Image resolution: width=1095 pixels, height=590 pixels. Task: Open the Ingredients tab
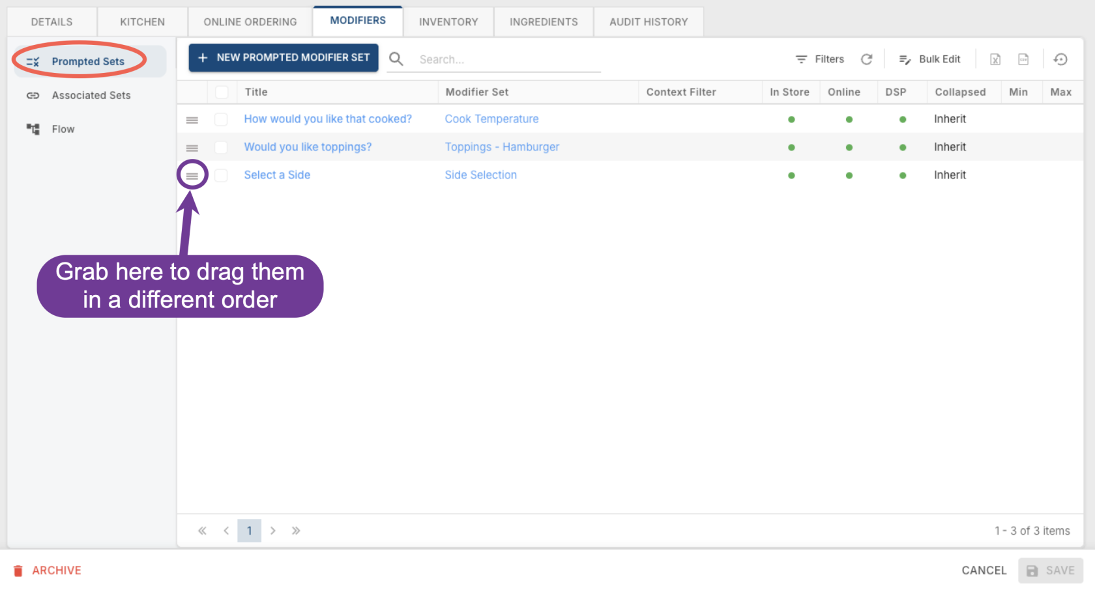click(544, 22)
